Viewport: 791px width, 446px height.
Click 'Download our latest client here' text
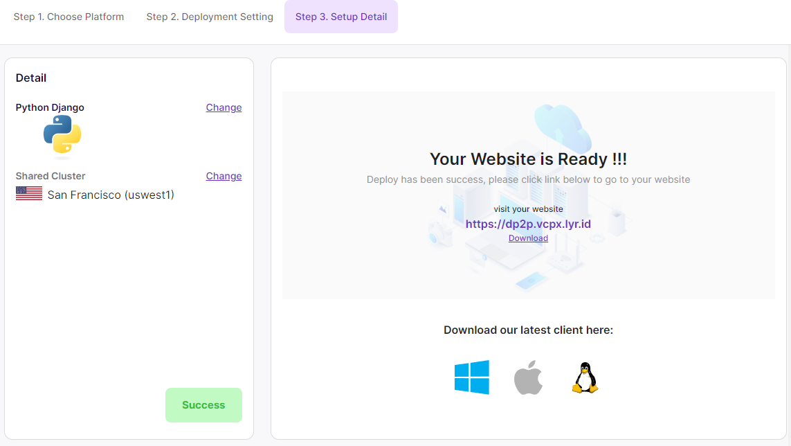(x=528, y=330)
